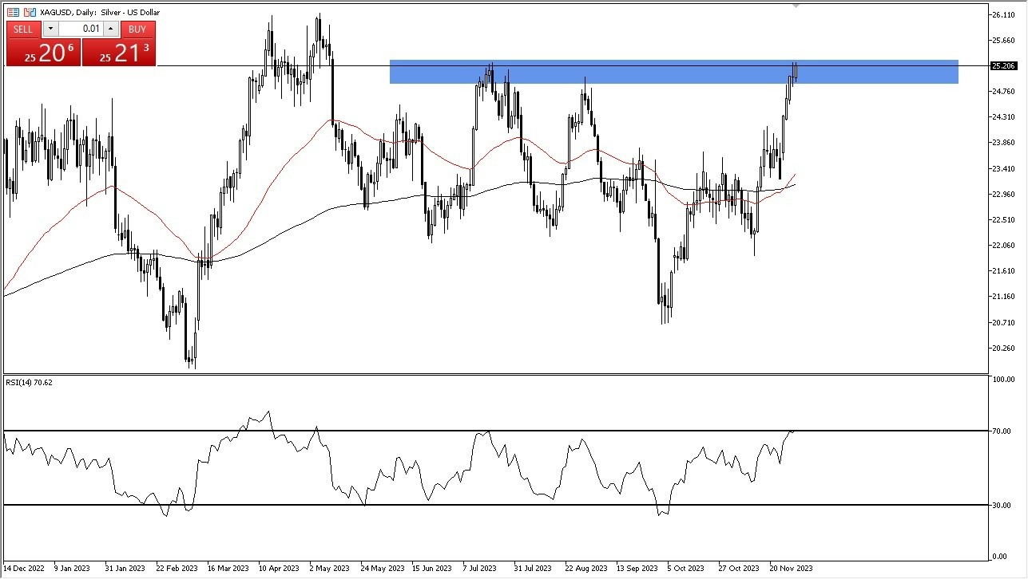The height and width of the screenshot is (579, 1028).
Task: Click the '14 Dec 2022' date label
Action: 24,569
